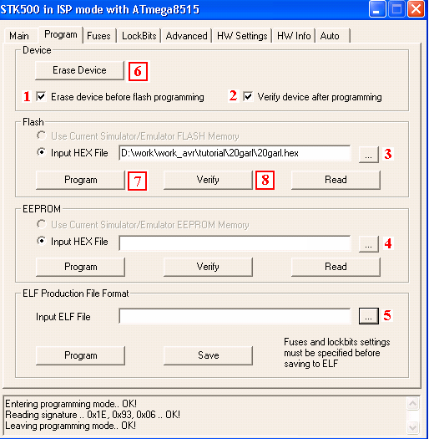Browse for EEPROM HEX file

click(x=369, y=244)
